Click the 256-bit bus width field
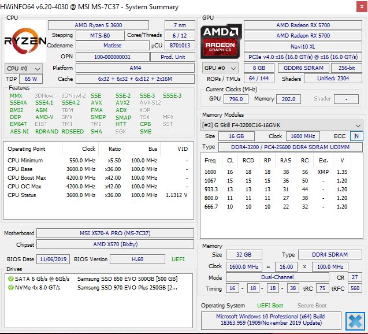 [x=347, y=68]
